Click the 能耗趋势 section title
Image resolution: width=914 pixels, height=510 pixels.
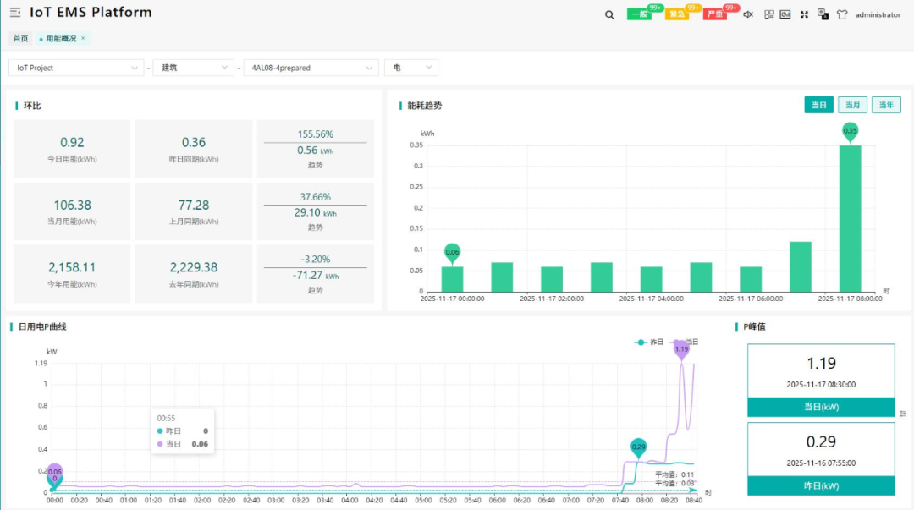[x=424, y=106]
